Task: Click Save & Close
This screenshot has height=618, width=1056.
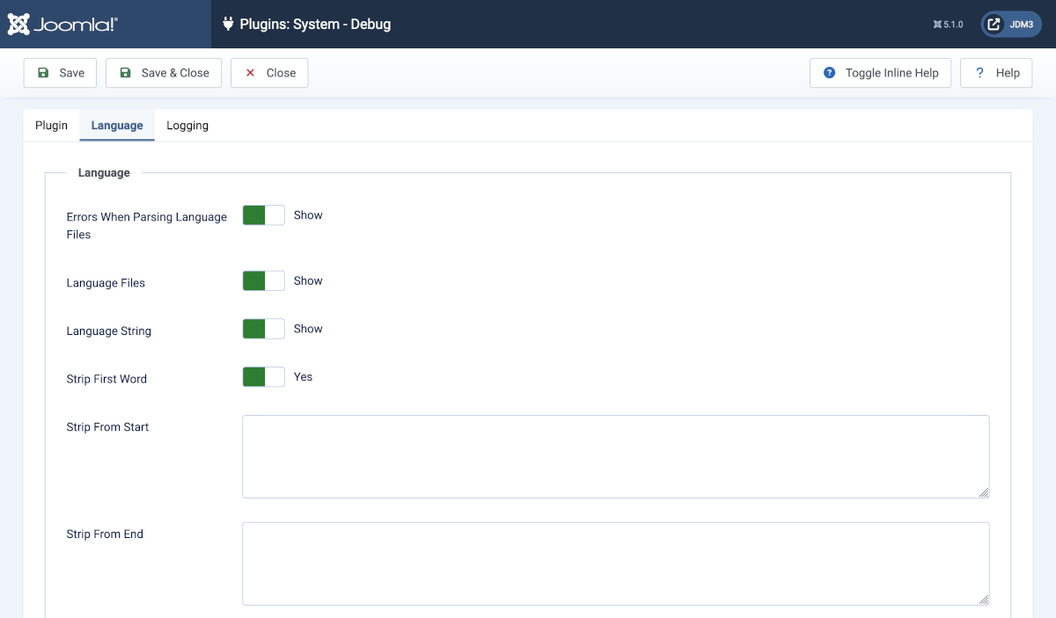Action: tap(163, 73)
